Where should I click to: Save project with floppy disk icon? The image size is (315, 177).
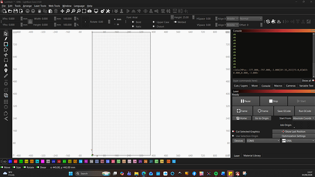[16, 11]
